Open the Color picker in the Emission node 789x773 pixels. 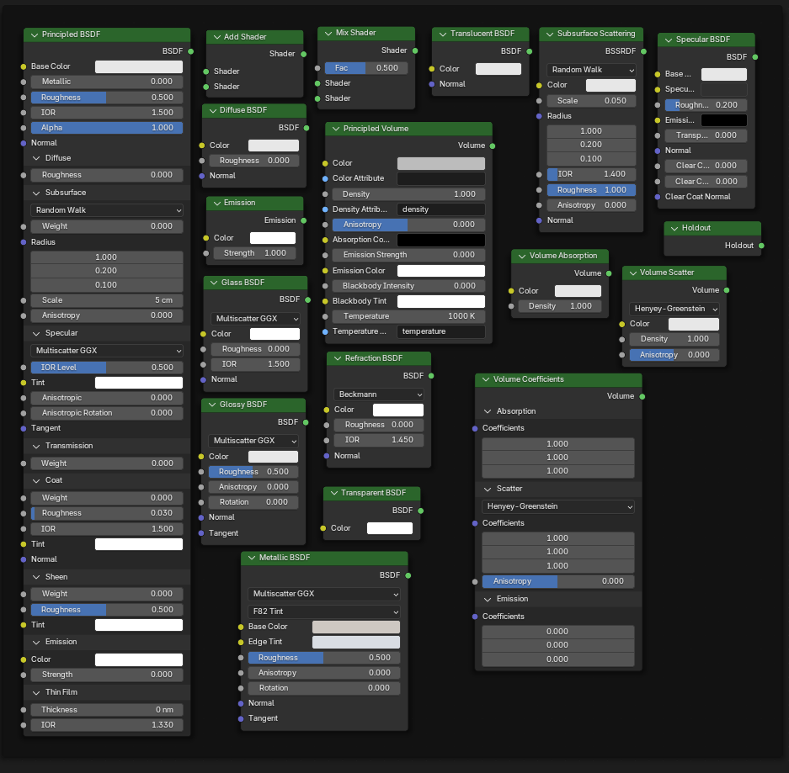click(273, 236)
